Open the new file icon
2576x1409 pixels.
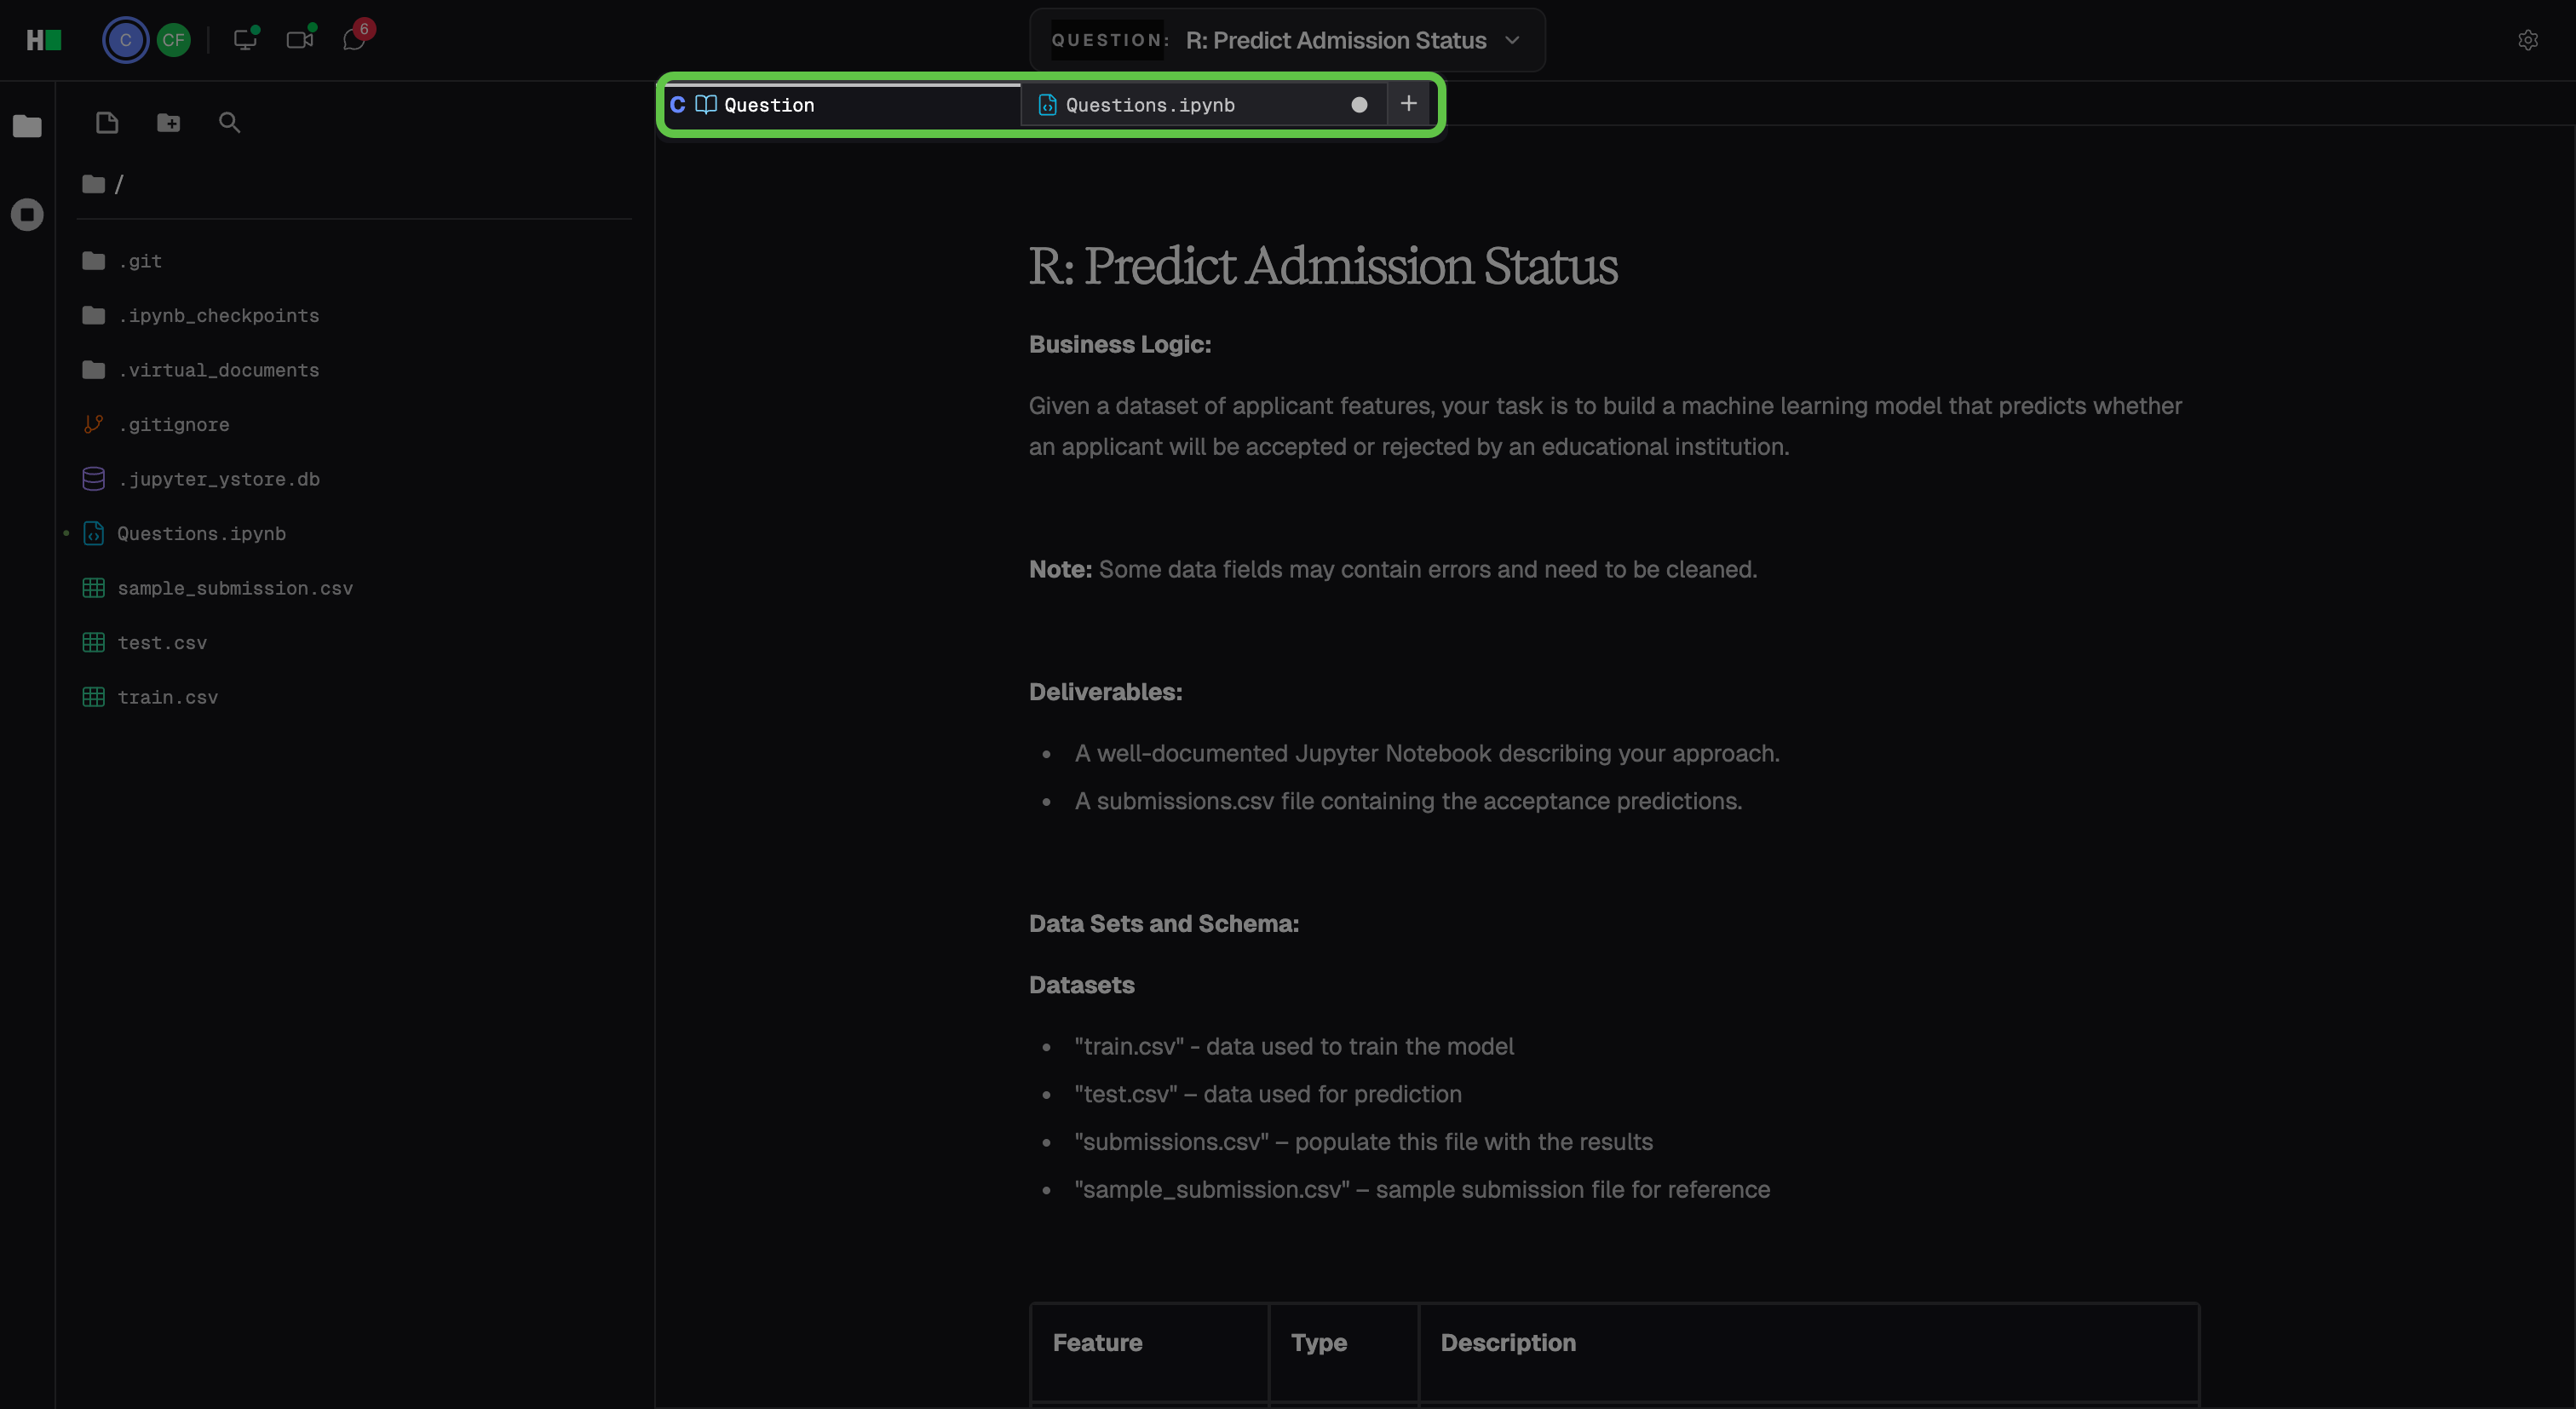coord(107,123)
